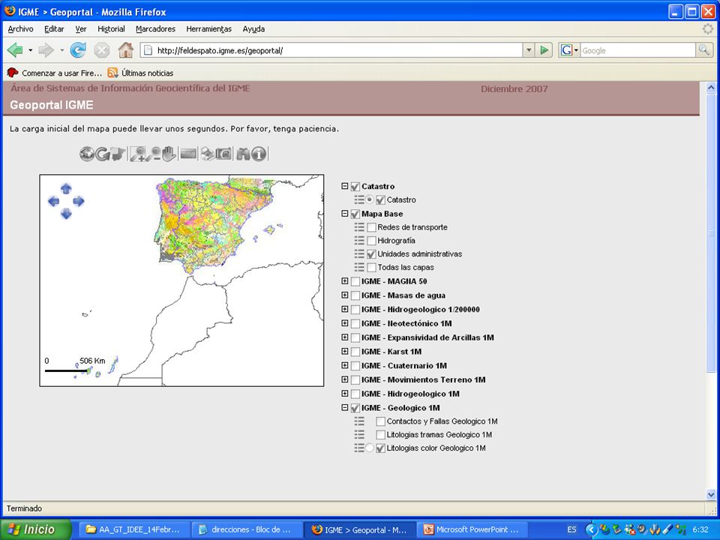
Task: Click the legend list icon beside Hidrografía
Action: pos(359,240)
